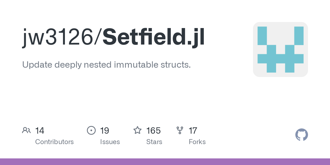Click the word "Update" in the description

37,65
